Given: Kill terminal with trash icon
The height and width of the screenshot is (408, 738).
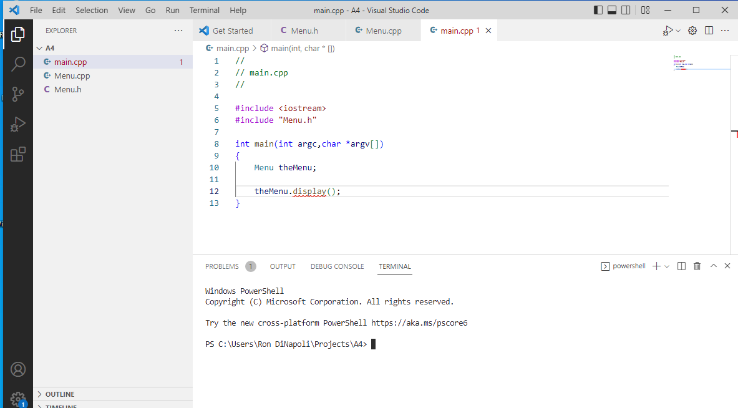Looking at the screenshot, I should click(x=697, y=266).
